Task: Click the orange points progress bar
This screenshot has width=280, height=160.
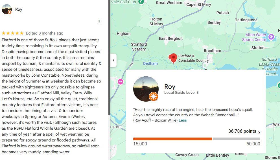Action: (x=173, y=139)
